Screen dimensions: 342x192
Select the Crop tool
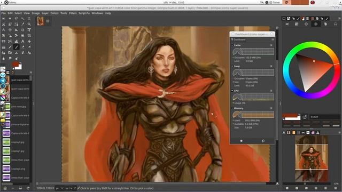coord(22,30)
